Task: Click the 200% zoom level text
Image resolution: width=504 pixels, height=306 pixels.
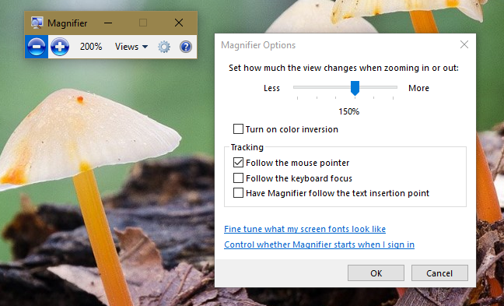Action: tap(91, 47)
